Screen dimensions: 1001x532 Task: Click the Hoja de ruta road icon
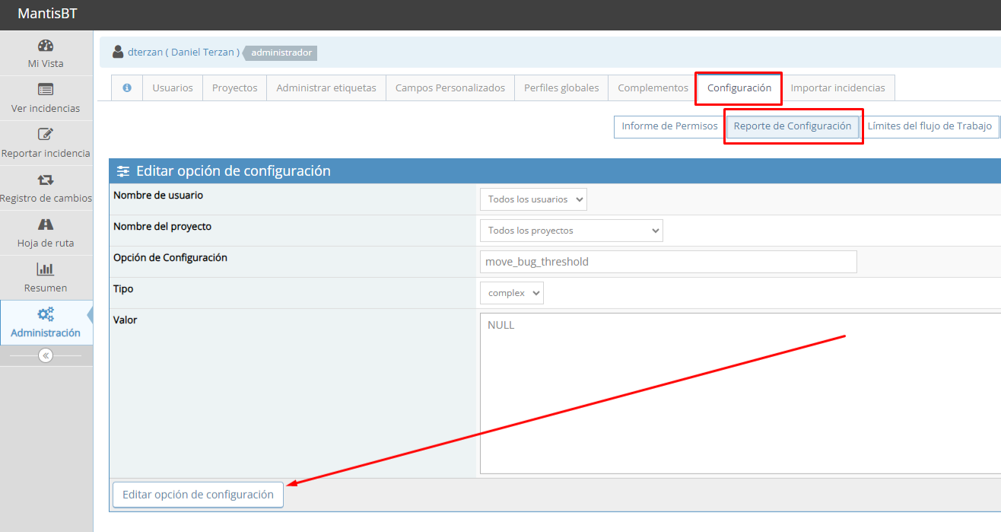pyautogui.click(x=46, y=225)
